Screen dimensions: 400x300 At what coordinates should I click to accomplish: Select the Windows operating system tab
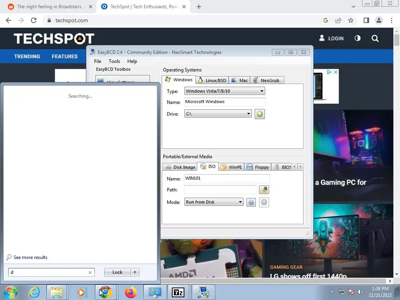coord(179,80)
